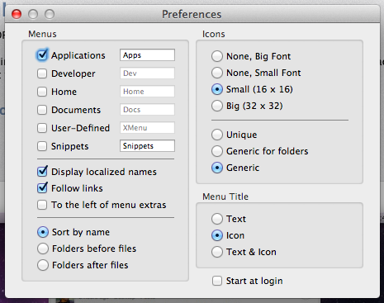Uncheck the Follow links option
Viewport: 384px width, 303px height.
pyautogui.click(x=42, y=188)
